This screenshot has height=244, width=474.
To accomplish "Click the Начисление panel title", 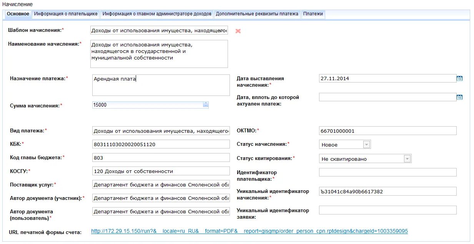I will [x=17, y=4].
